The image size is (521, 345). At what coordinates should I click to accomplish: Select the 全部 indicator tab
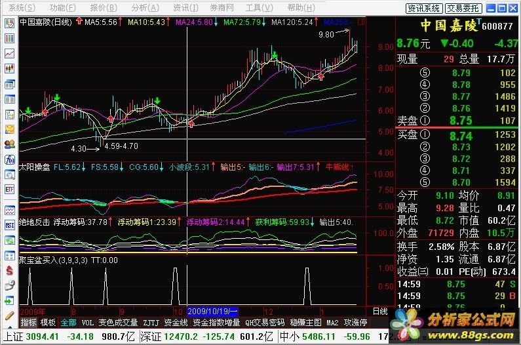click(68, 323)
